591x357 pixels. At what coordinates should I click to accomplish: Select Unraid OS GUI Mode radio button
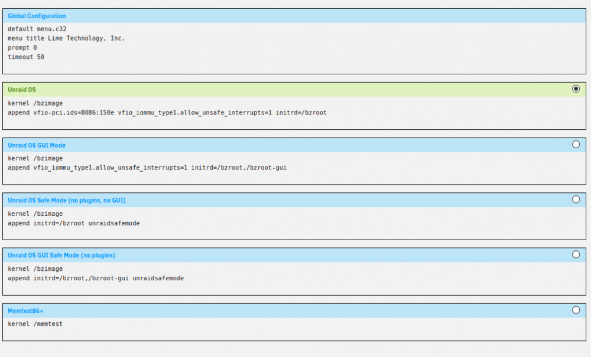576,145
